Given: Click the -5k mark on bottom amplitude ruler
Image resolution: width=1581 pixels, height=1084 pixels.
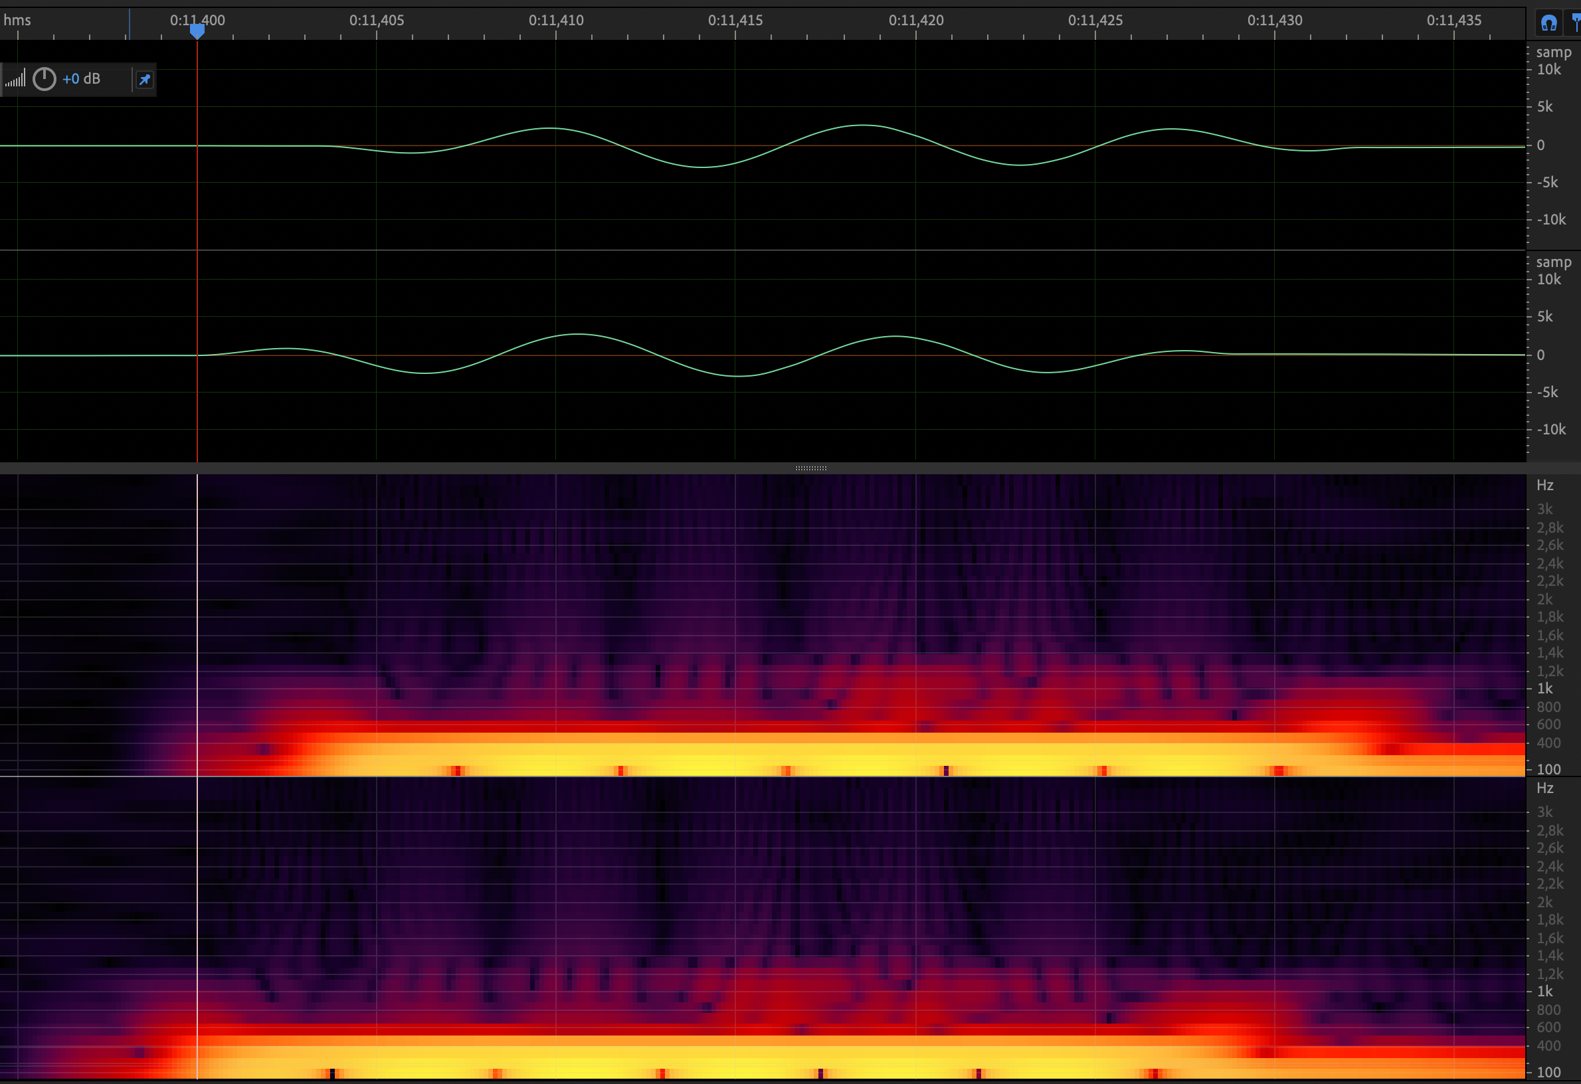Looking at the screenshot, I should pos(1546,392).
